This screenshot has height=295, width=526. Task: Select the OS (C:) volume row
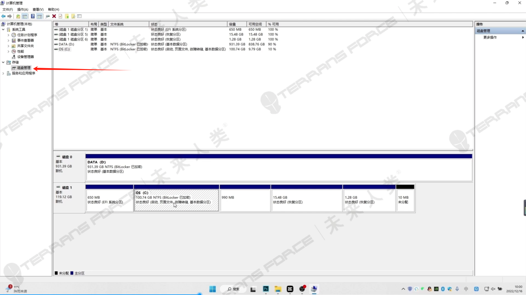pyautogui.click(x=166, y=49)
